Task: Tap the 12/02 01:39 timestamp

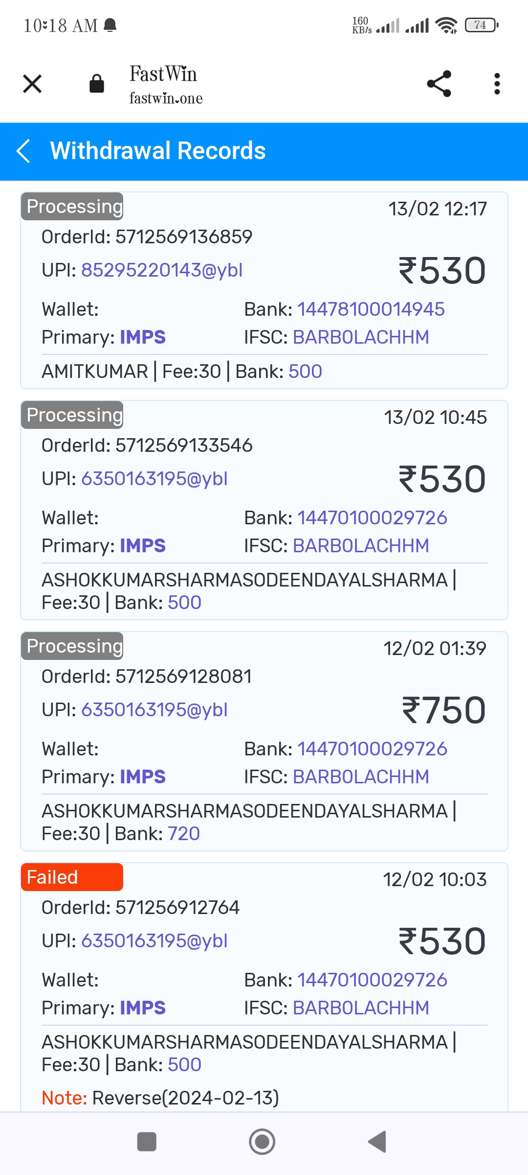Action: (x=435, y=649)
